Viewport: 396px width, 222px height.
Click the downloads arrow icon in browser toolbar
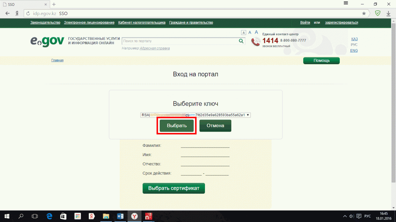pyautogui.click(x=388, y=13)
